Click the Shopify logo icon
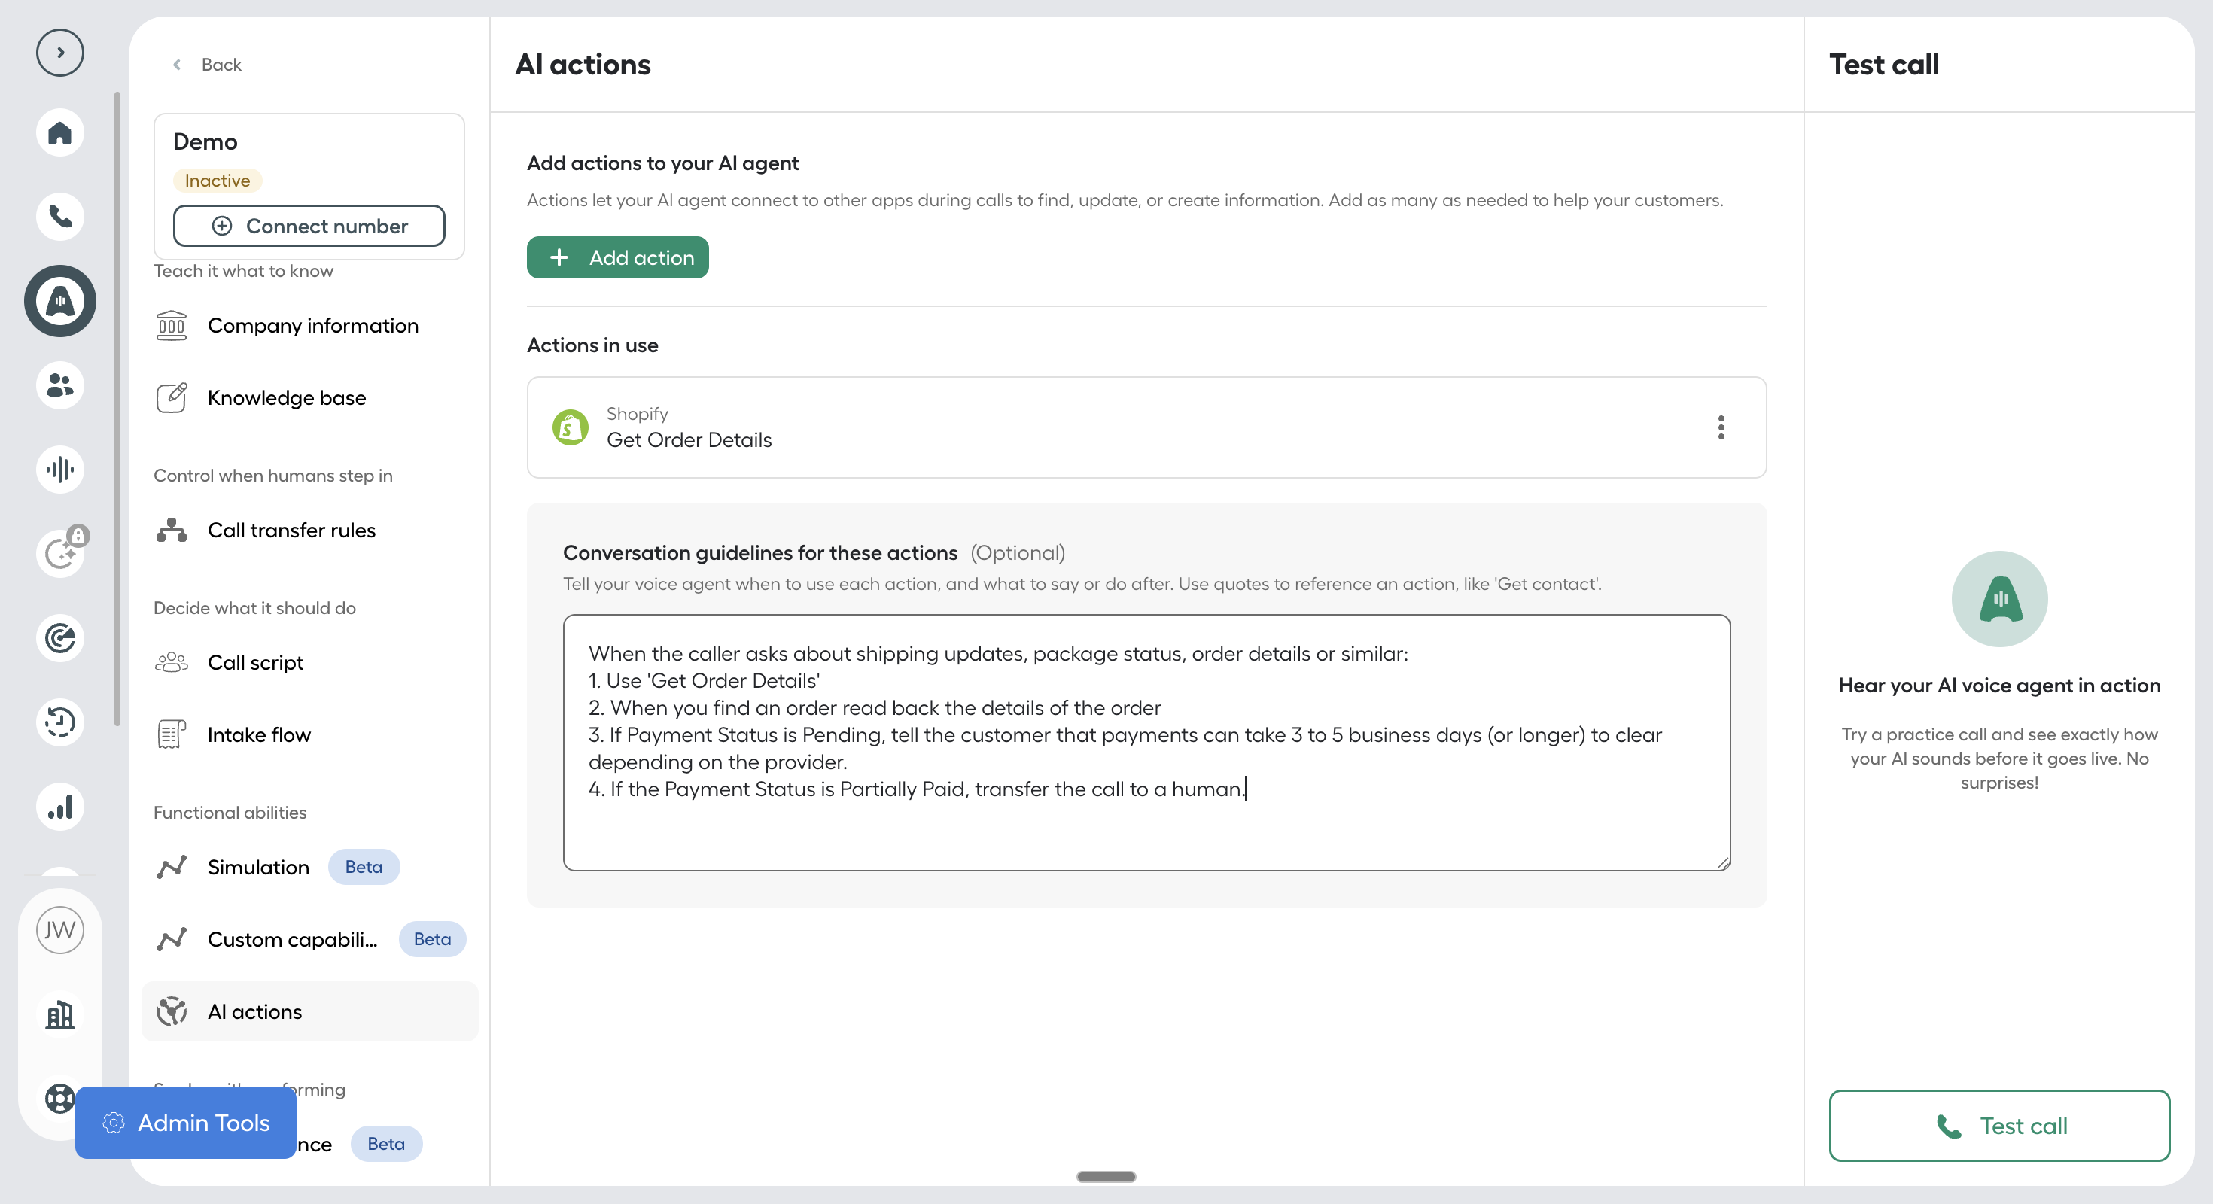2213x1204 pixels. pyautogui.click(x=571, y=427)
